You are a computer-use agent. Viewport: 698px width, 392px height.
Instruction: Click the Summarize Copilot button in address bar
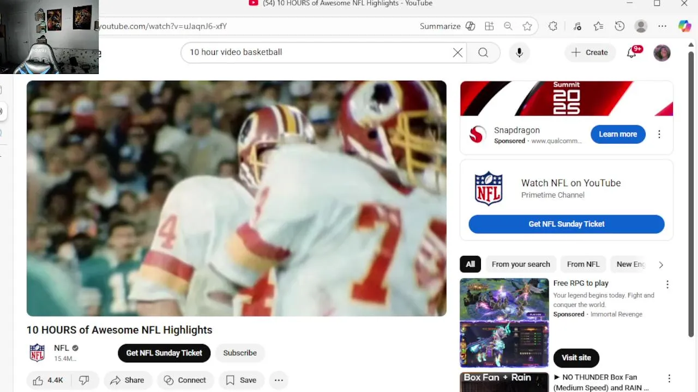click(x=447, y=26)
